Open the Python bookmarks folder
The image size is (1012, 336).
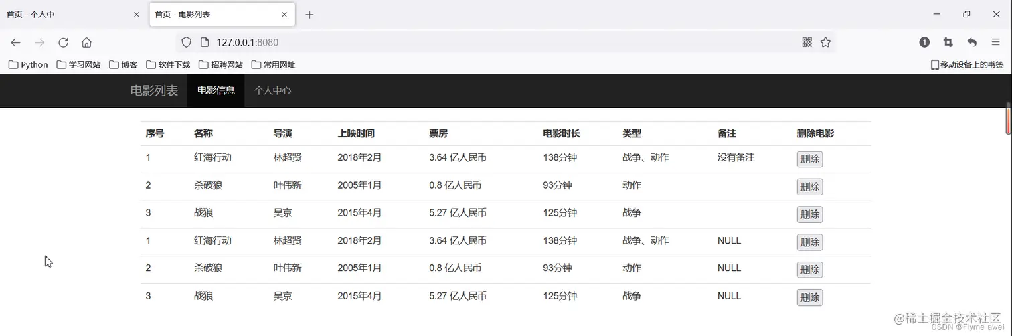tap(28, 64)
